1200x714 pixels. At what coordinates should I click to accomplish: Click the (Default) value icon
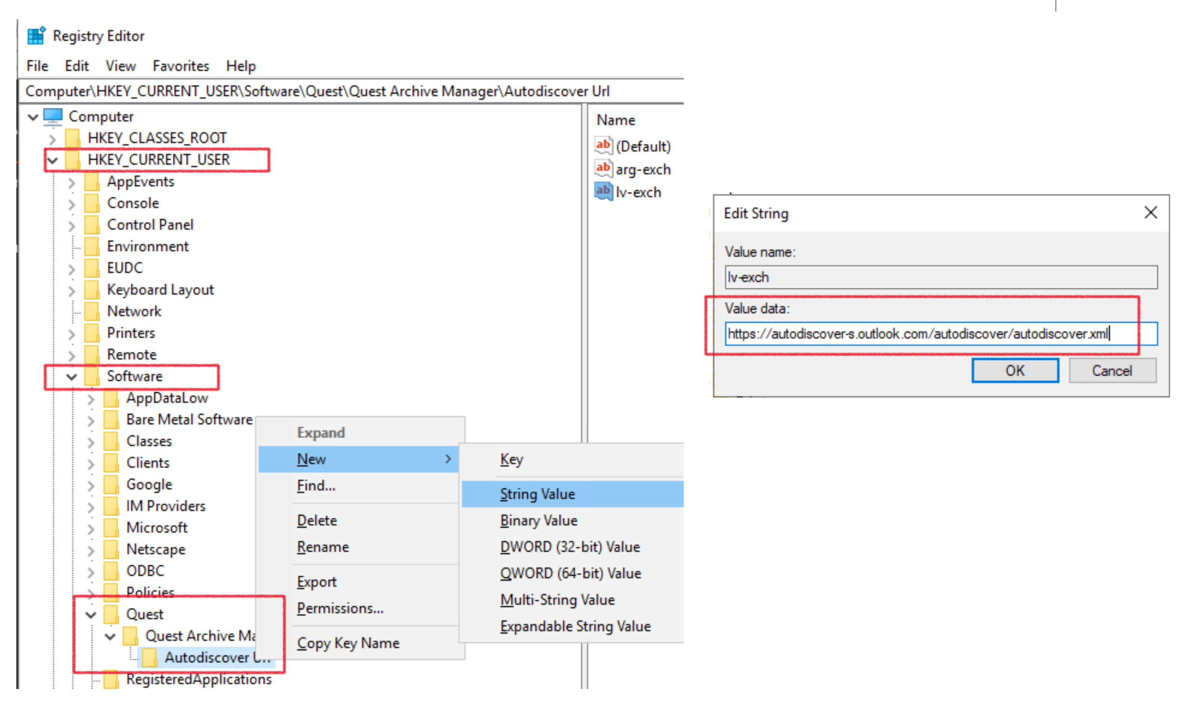[x=604, y=145]
